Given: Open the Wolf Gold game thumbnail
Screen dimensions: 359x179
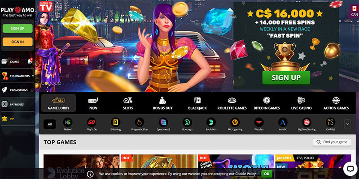Looking at the screenshot, I should [236, 166].
